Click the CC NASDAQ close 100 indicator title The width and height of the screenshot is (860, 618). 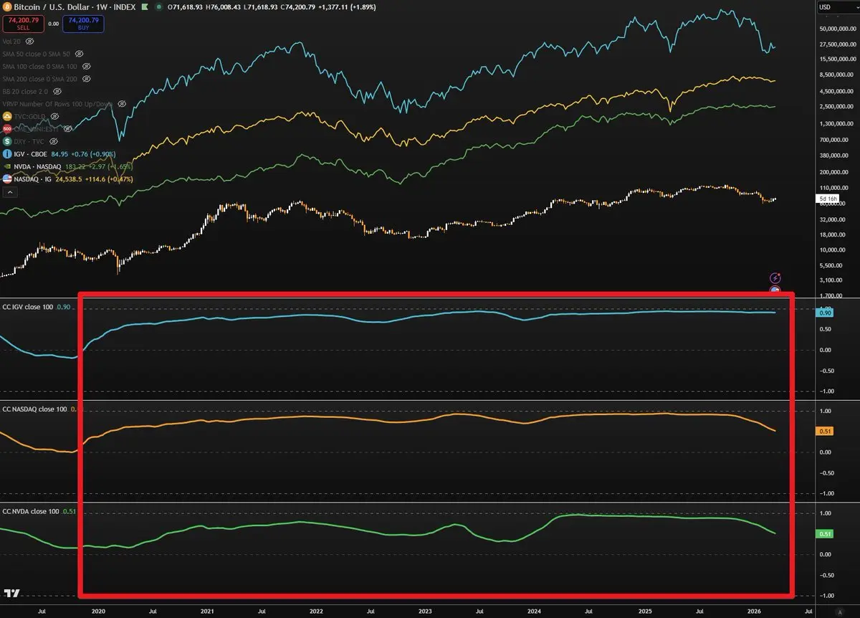coord(34,409)
